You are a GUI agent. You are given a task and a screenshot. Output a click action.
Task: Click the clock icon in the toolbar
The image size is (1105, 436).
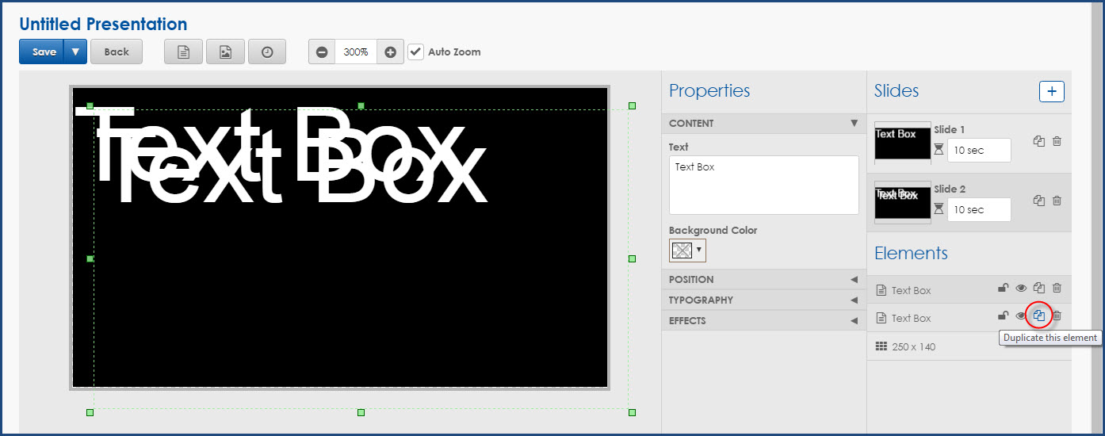(267, 52)
